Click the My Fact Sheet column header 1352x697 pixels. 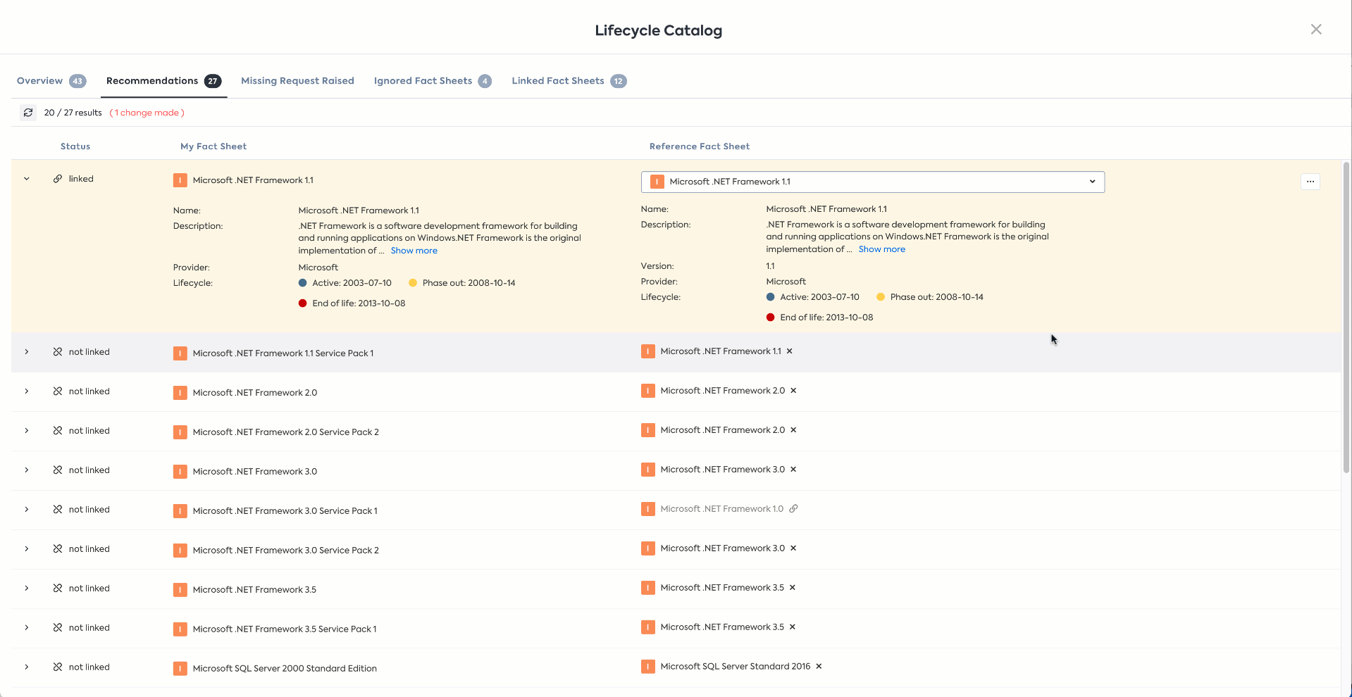point(213,146)
